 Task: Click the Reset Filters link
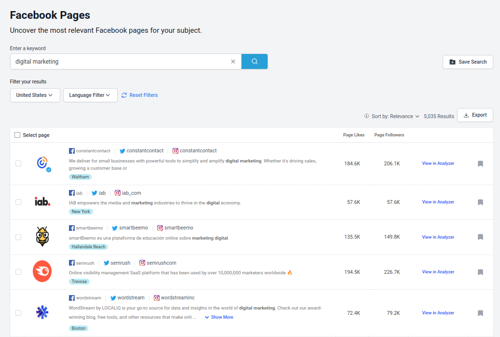[140, 95]
